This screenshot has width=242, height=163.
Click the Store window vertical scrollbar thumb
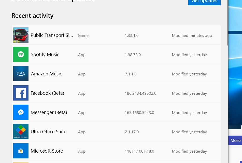pyautogui.click(x=227, y=23)
